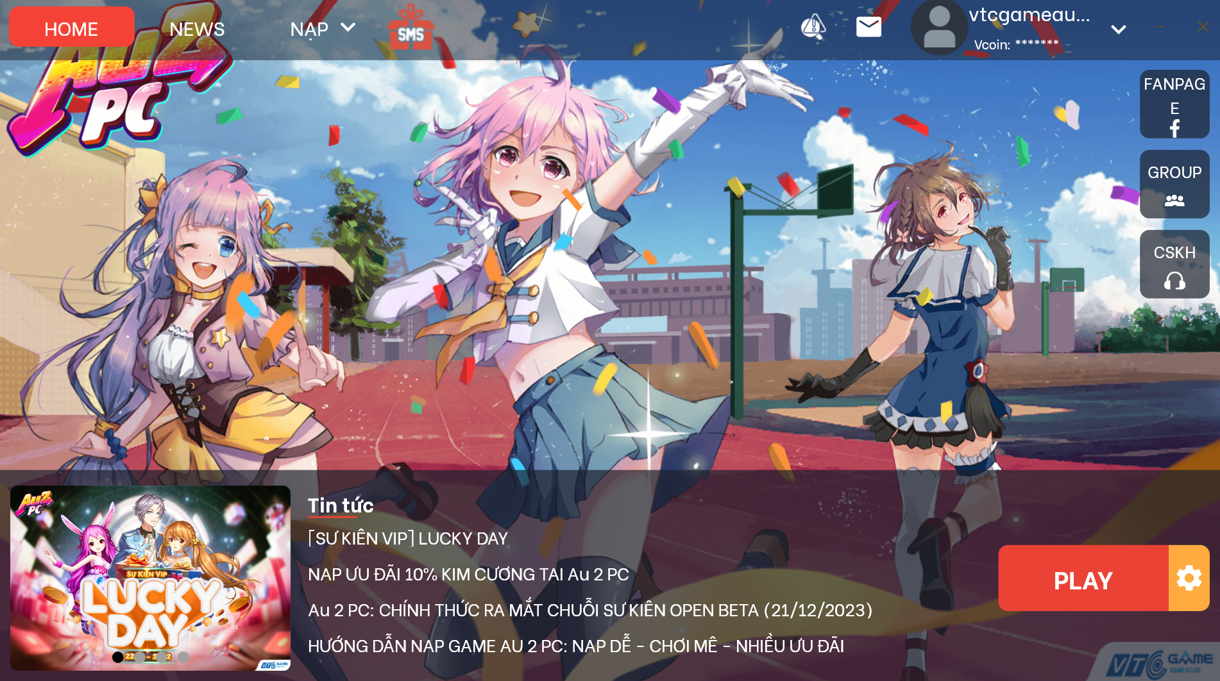The image size is (1220, 681).
Task: Click the PLAY button
Action: pos(1083,578)
